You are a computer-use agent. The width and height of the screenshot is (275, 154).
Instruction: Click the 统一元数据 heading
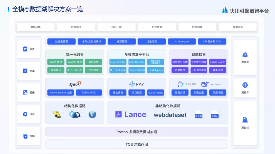tap(75, 55)
